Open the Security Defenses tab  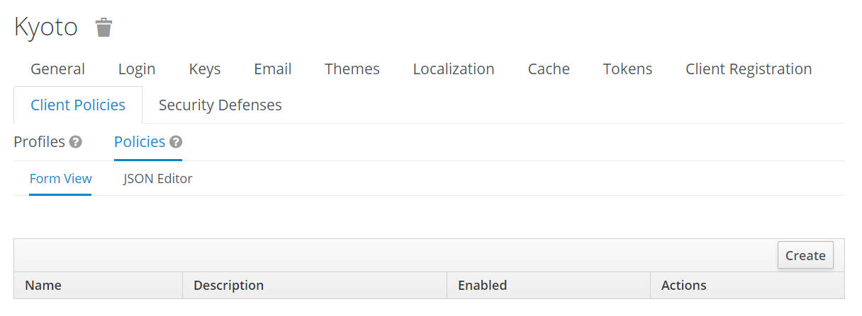(x=220, y=105)
